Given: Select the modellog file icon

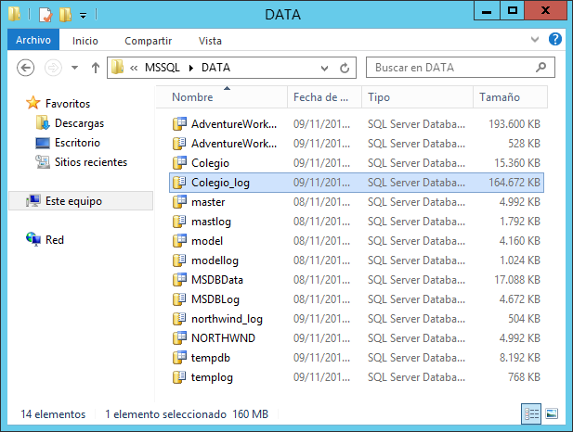Looking at the screenshot, I should pos(179,260).
